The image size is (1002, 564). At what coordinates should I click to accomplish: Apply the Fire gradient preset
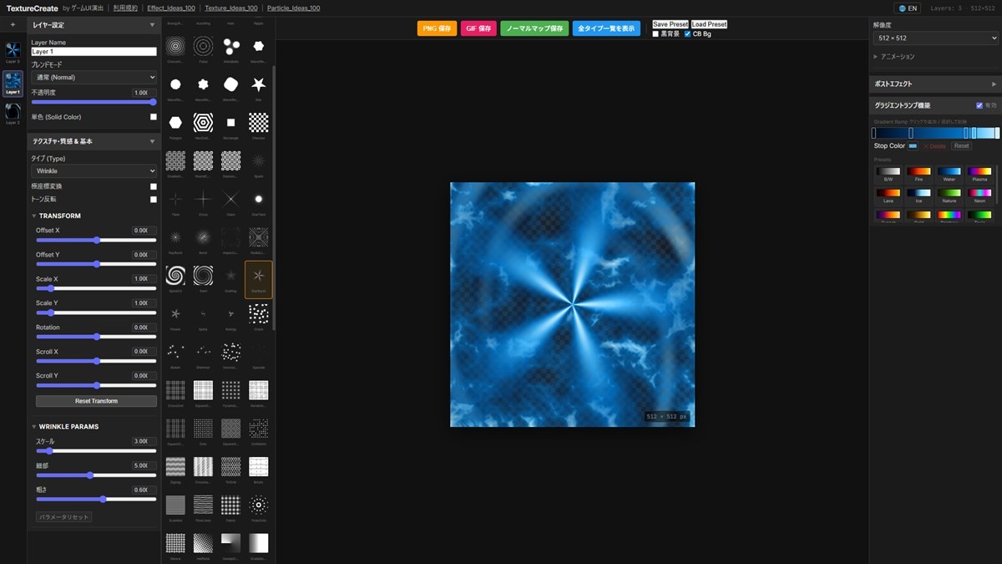coord(918,172)
